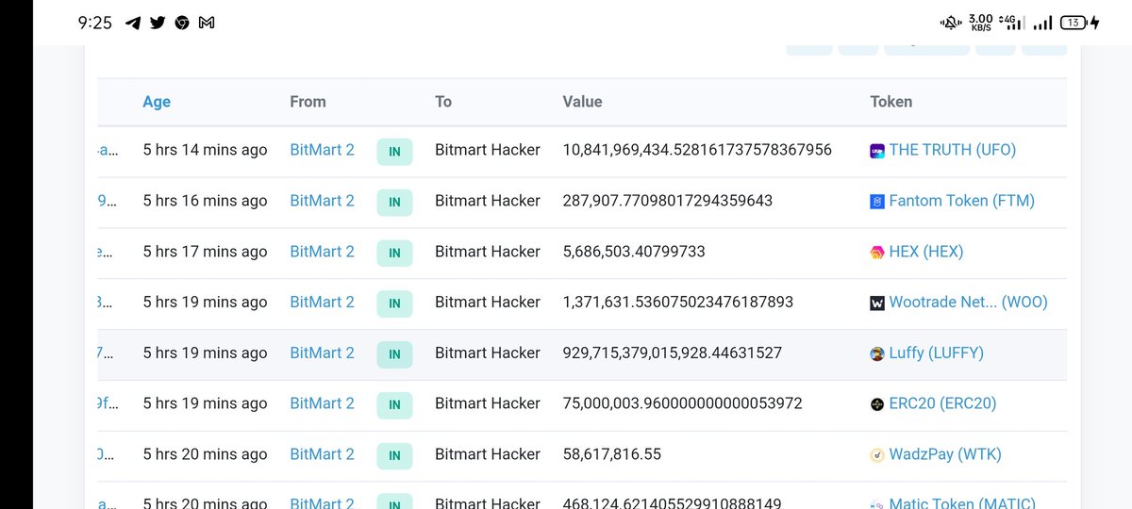Open THE TRUTH (UFO) token link
The width and height of the screenshot is (1132, 509).
click(x=953, y=150)
